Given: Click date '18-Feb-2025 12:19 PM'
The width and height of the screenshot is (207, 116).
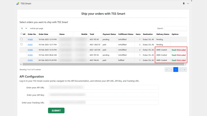Looking at the screenshot, I should tap(48, 39).
